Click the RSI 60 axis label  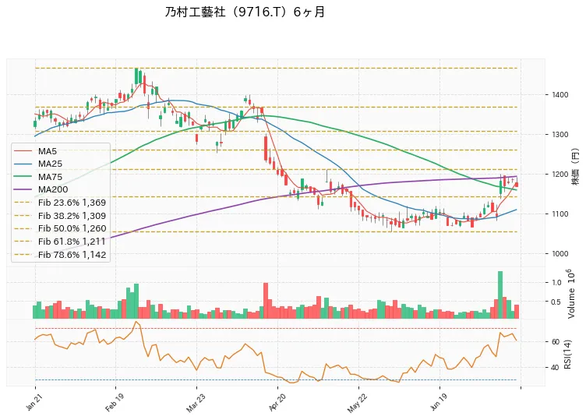pyautogui.click(x=556, y=342)
